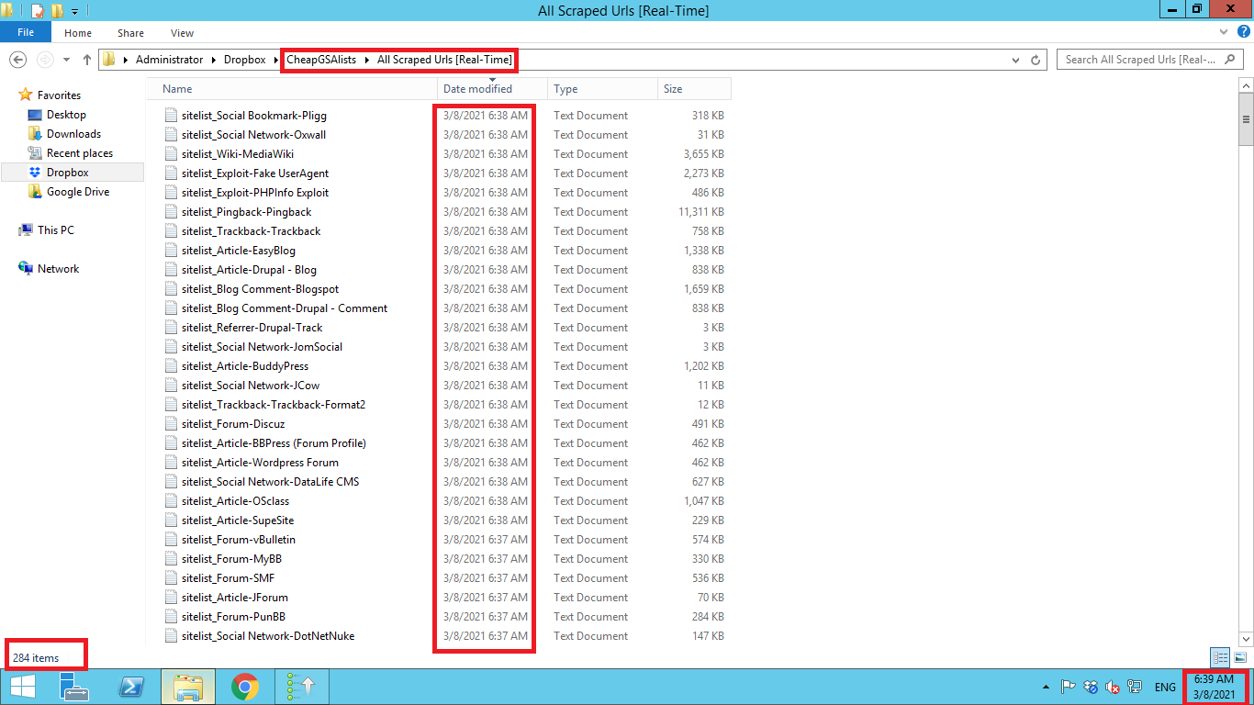Image resolution: width=1254 pixels, height=705 pixels.
Task: Click the Back navigation arrow
Action: (x=18, y=60)
